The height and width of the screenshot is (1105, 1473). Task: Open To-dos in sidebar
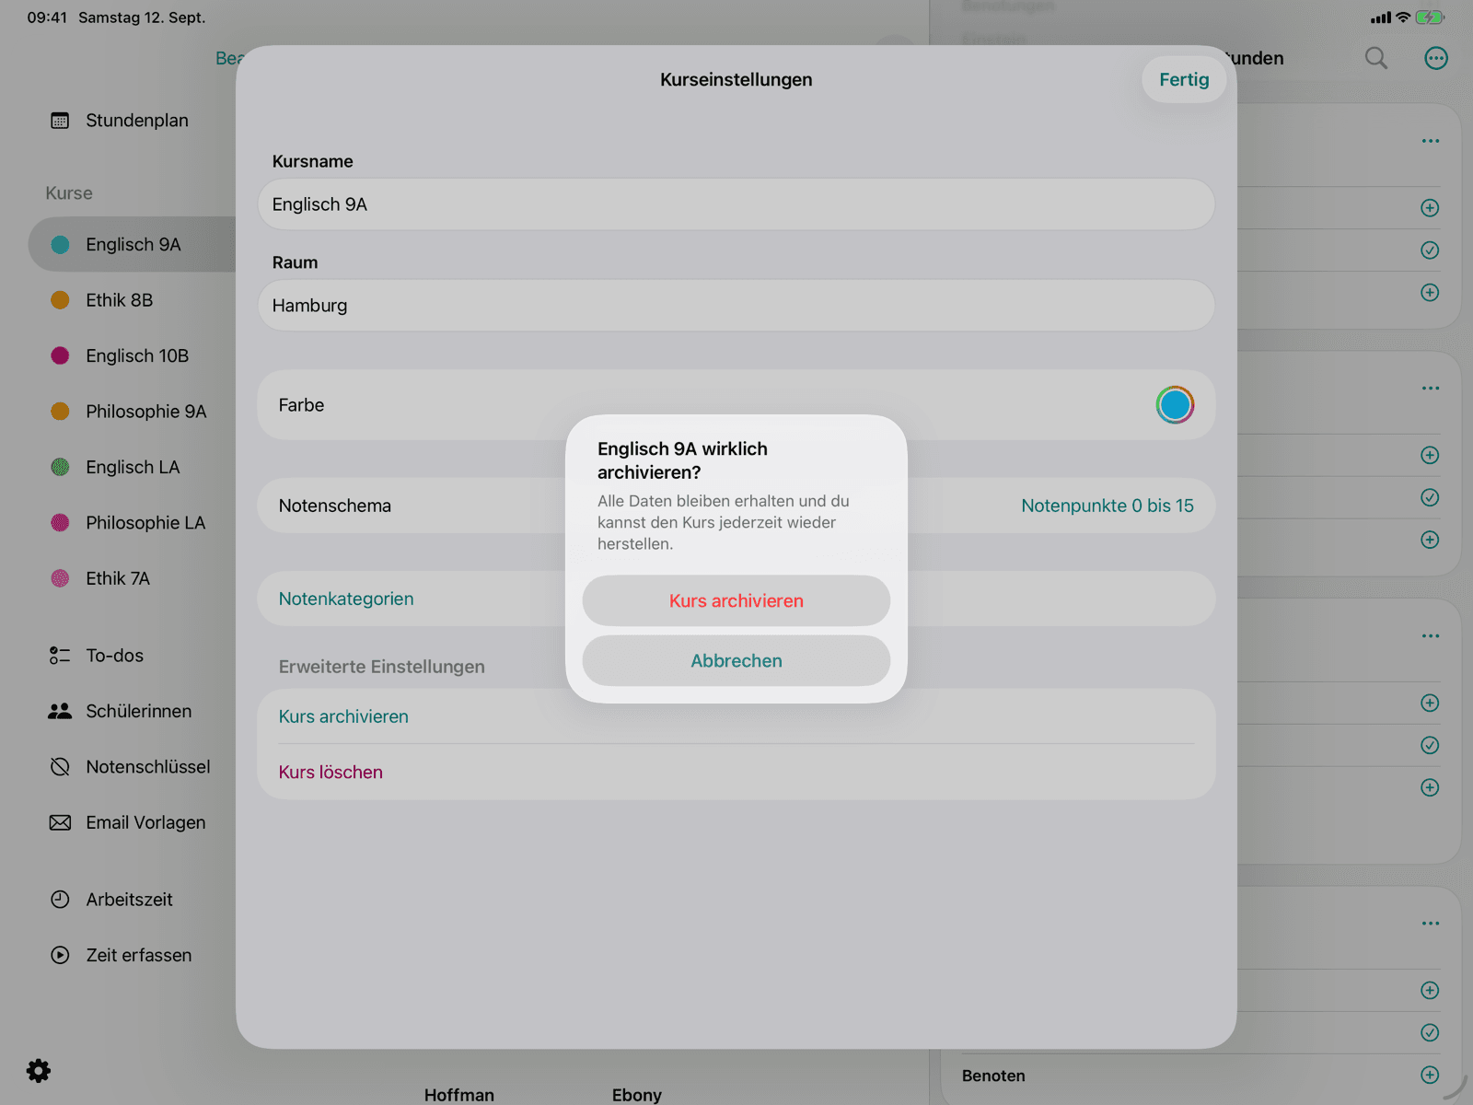coord(114,656)
